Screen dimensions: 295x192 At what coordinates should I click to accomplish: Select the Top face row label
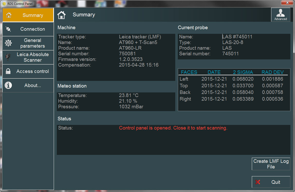(x=184, y=86)
